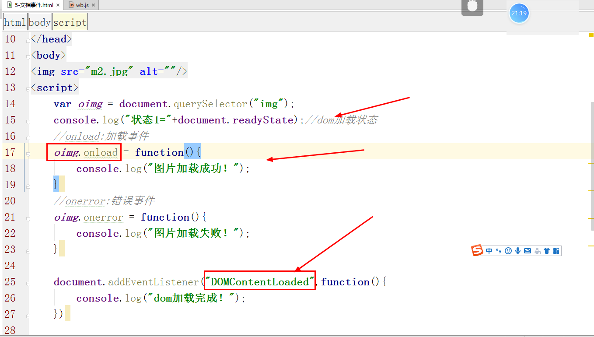Toggle Chinese/English input mode
Screen dimensions: 594x337
489,250
